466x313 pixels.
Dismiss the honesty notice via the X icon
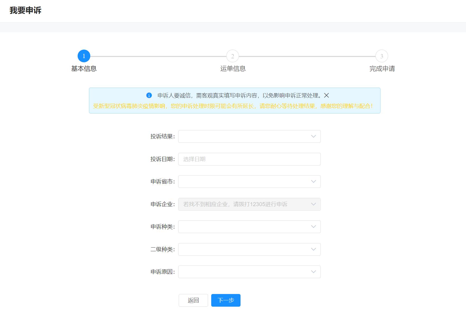(327, 96)
